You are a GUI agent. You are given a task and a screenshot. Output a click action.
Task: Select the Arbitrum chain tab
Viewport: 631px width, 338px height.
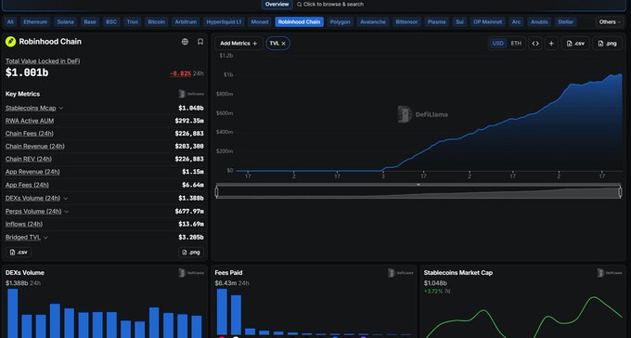pyautogui.click(x=186, y=21)
